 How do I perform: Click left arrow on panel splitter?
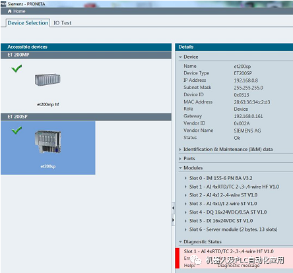174,208
